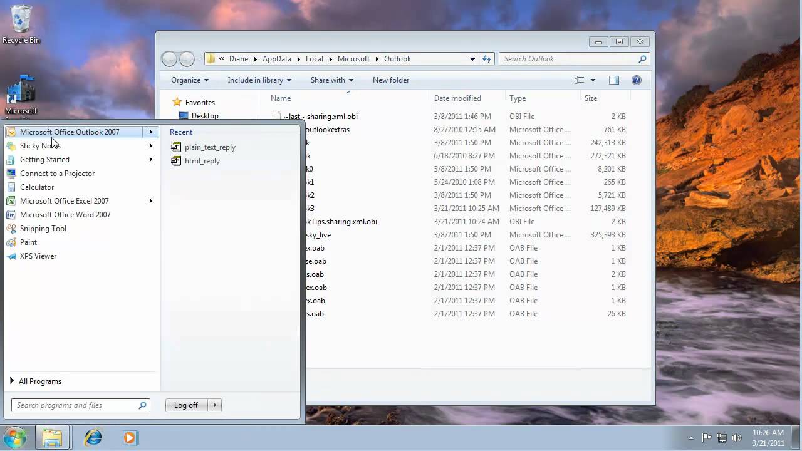802x451 pixels.
Task: Click the Refresh button beside address bar
Action: (487, 59)
